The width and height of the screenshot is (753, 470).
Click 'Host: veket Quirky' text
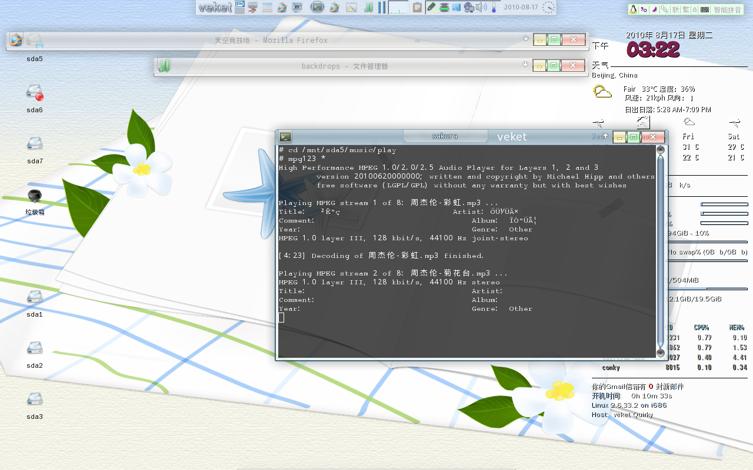pyautogui.click(x=622, y=415)
